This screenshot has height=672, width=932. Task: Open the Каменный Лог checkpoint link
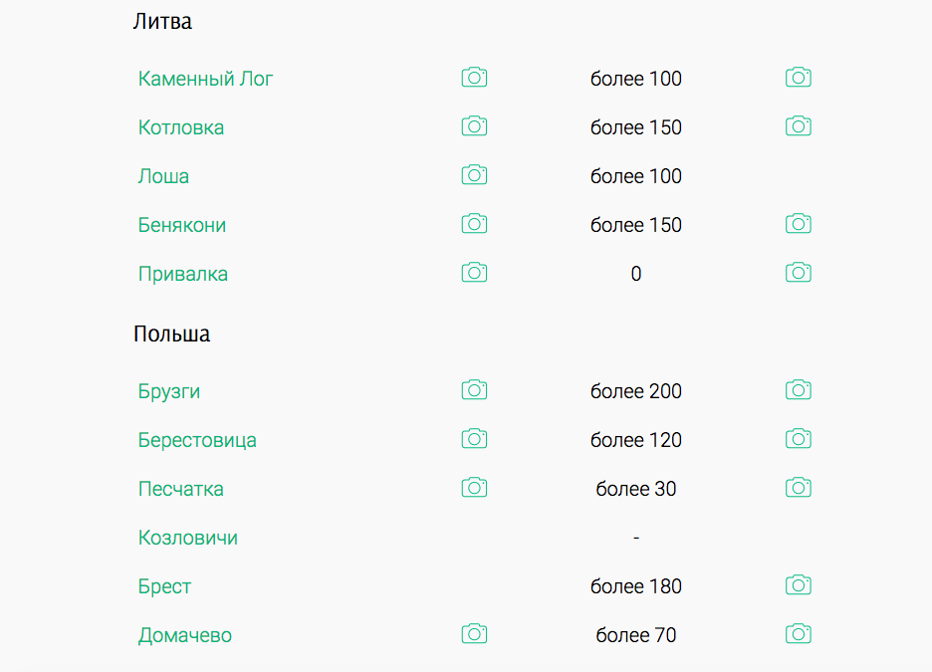[205, 79]
